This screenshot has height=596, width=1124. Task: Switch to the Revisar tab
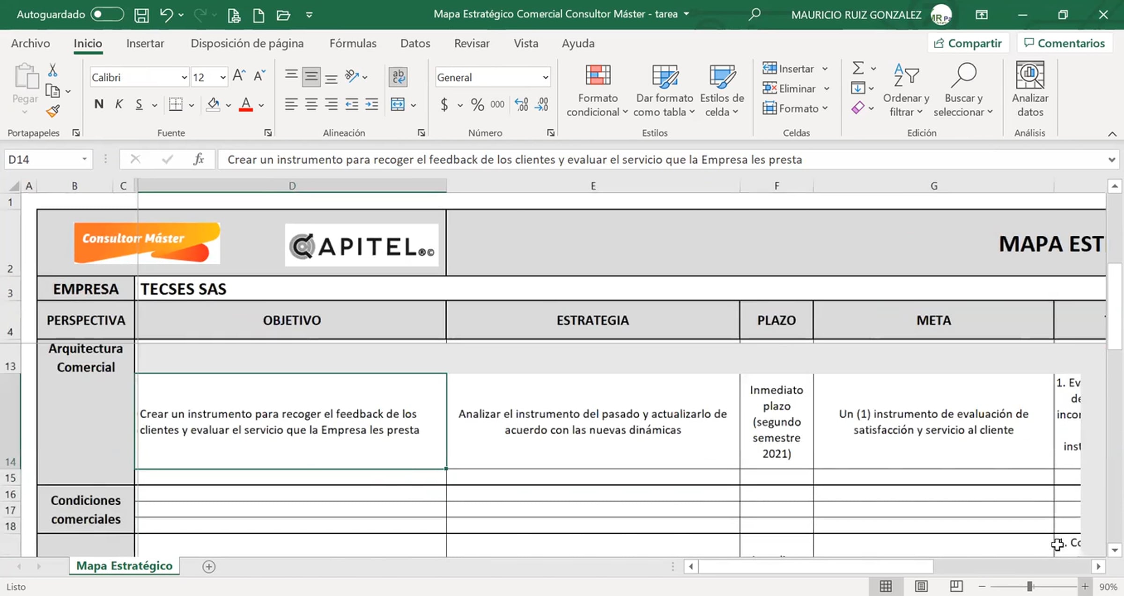[x=472, y=43]
